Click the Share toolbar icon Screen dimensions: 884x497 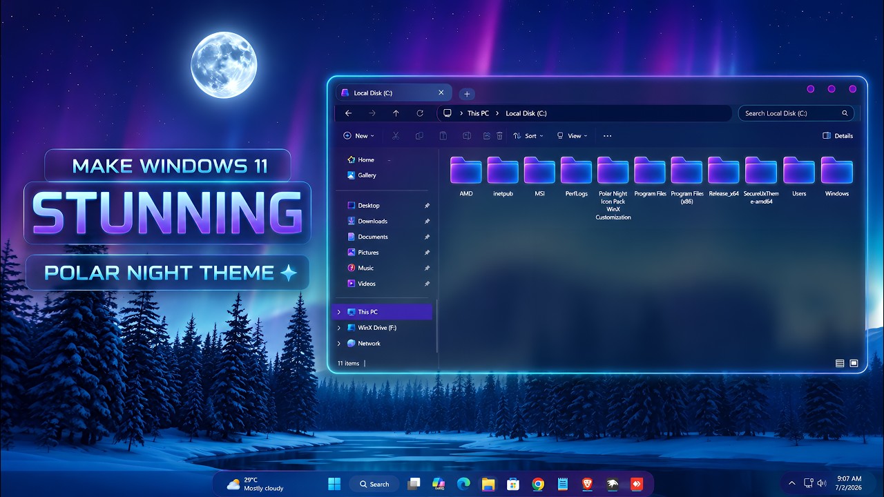click(x=487, y=136)
